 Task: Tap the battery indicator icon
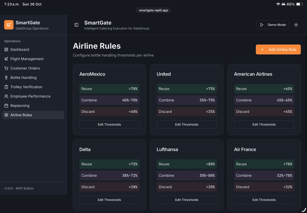[x=299, y=4]
